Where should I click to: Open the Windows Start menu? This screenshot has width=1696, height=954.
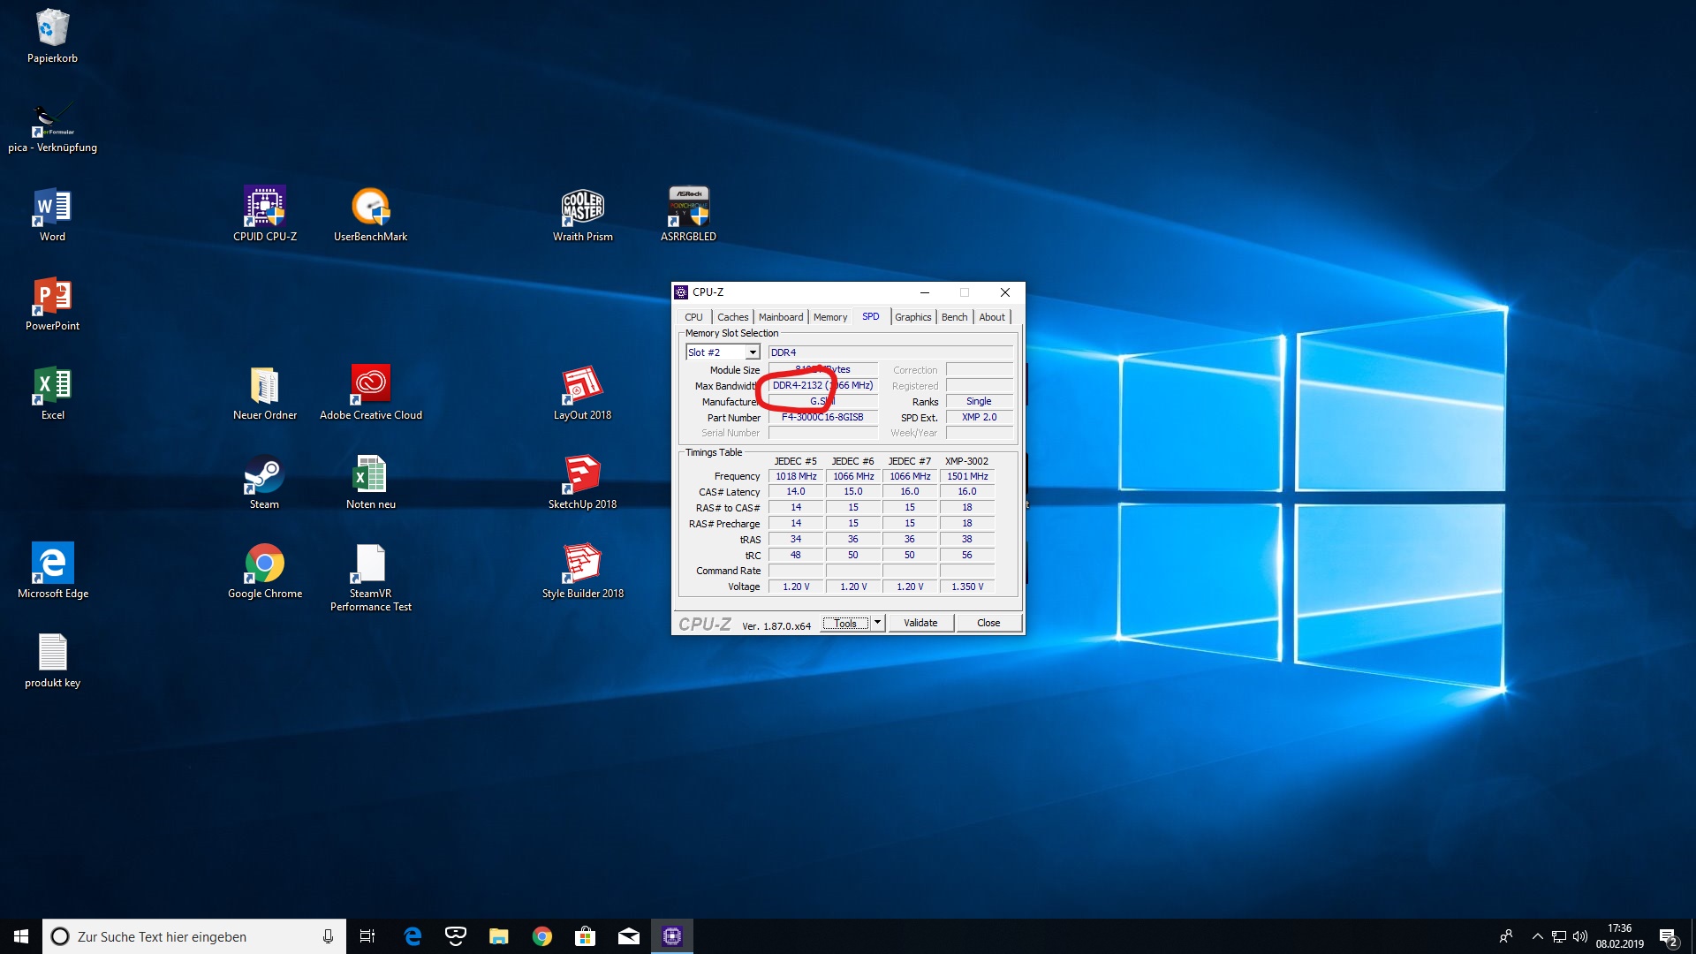(21, 936)
